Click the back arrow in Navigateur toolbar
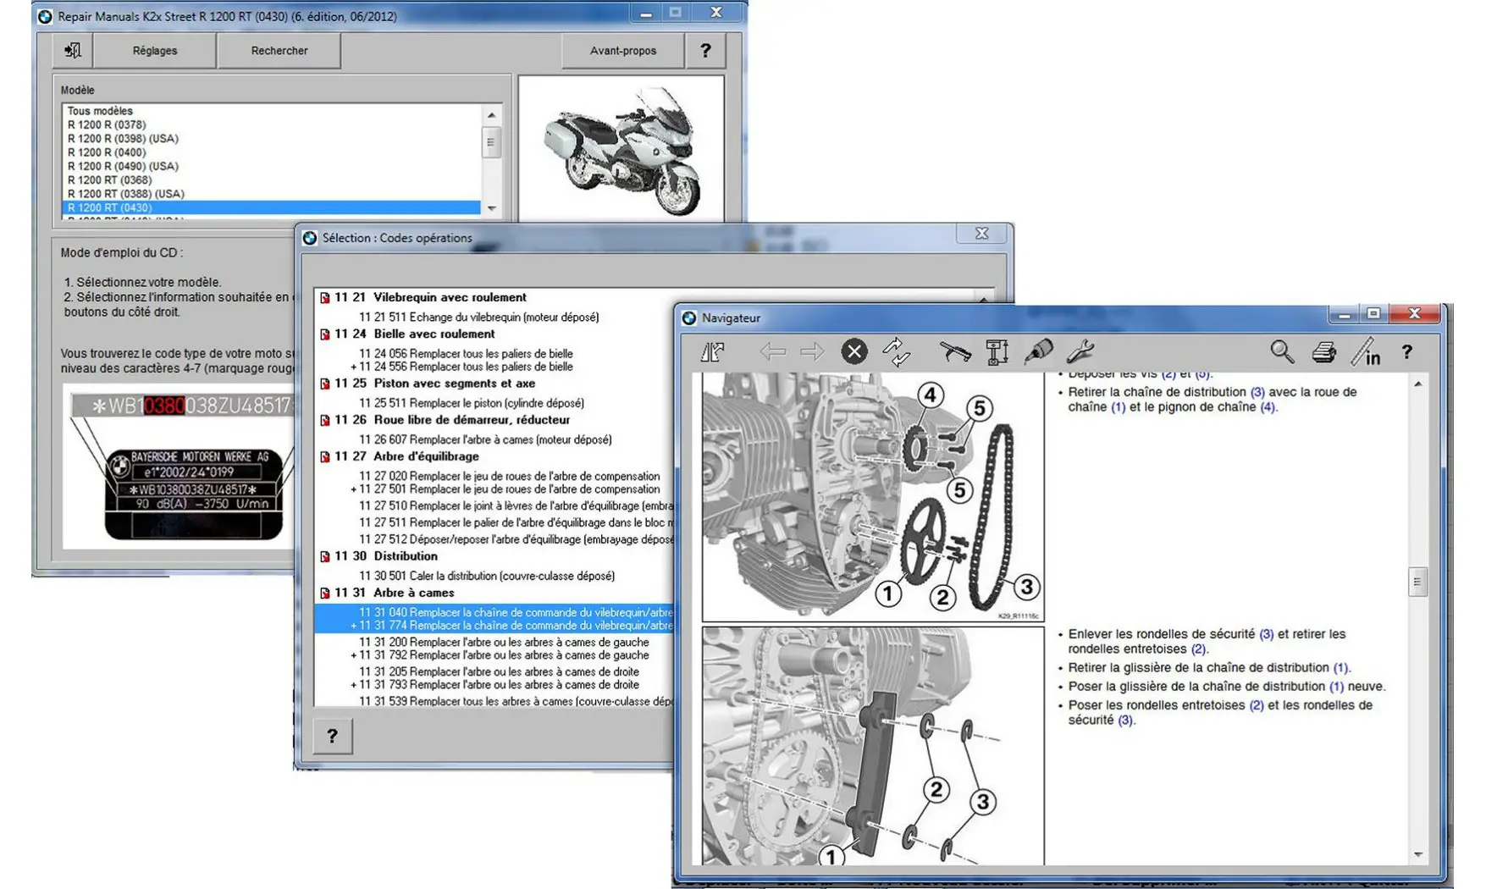This screenshot has height=889, width=1486. click(x=772, y=351)
